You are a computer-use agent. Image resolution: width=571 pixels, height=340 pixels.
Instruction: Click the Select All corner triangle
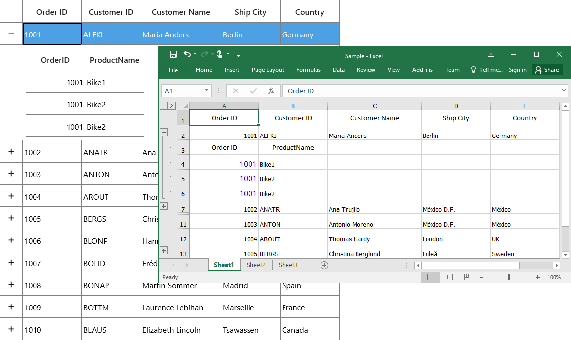(185, 106)
